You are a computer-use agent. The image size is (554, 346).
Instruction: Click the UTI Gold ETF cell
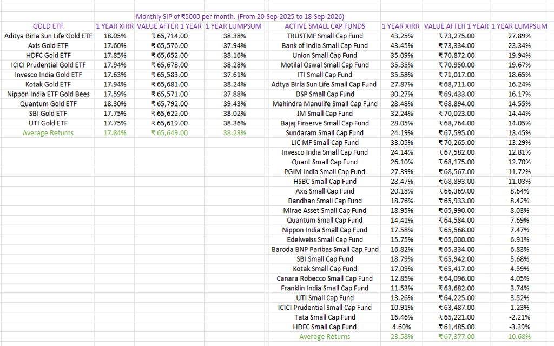pos(48,123)
